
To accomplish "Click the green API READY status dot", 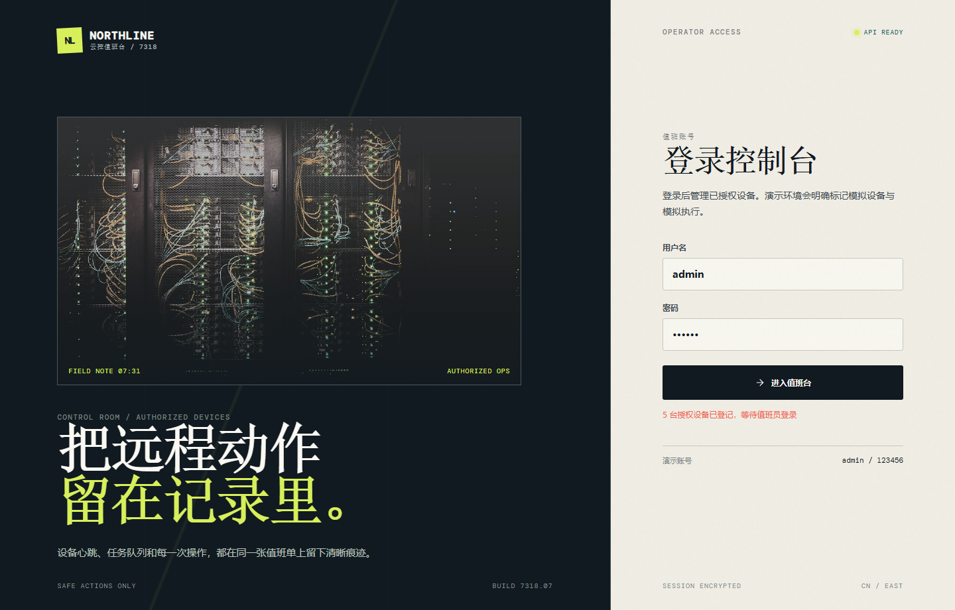I will (x=857, y=32).
